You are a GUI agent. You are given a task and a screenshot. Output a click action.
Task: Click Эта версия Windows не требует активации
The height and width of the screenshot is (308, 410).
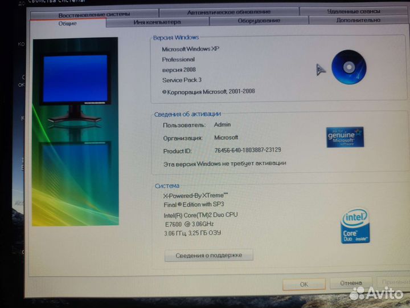[224, 164]
